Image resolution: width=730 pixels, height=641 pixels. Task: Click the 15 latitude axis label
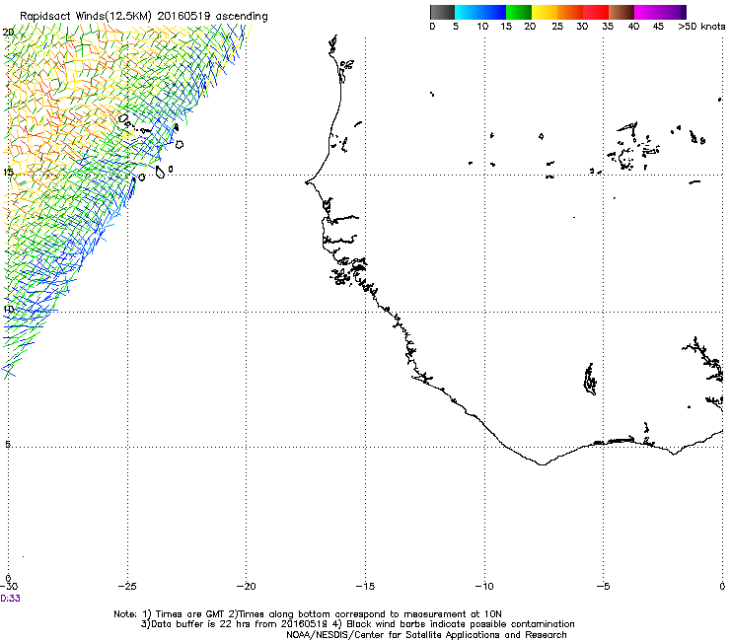(8, 173)
